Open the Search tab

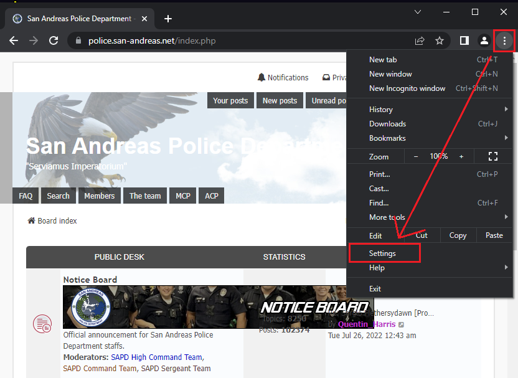(58, 196)
